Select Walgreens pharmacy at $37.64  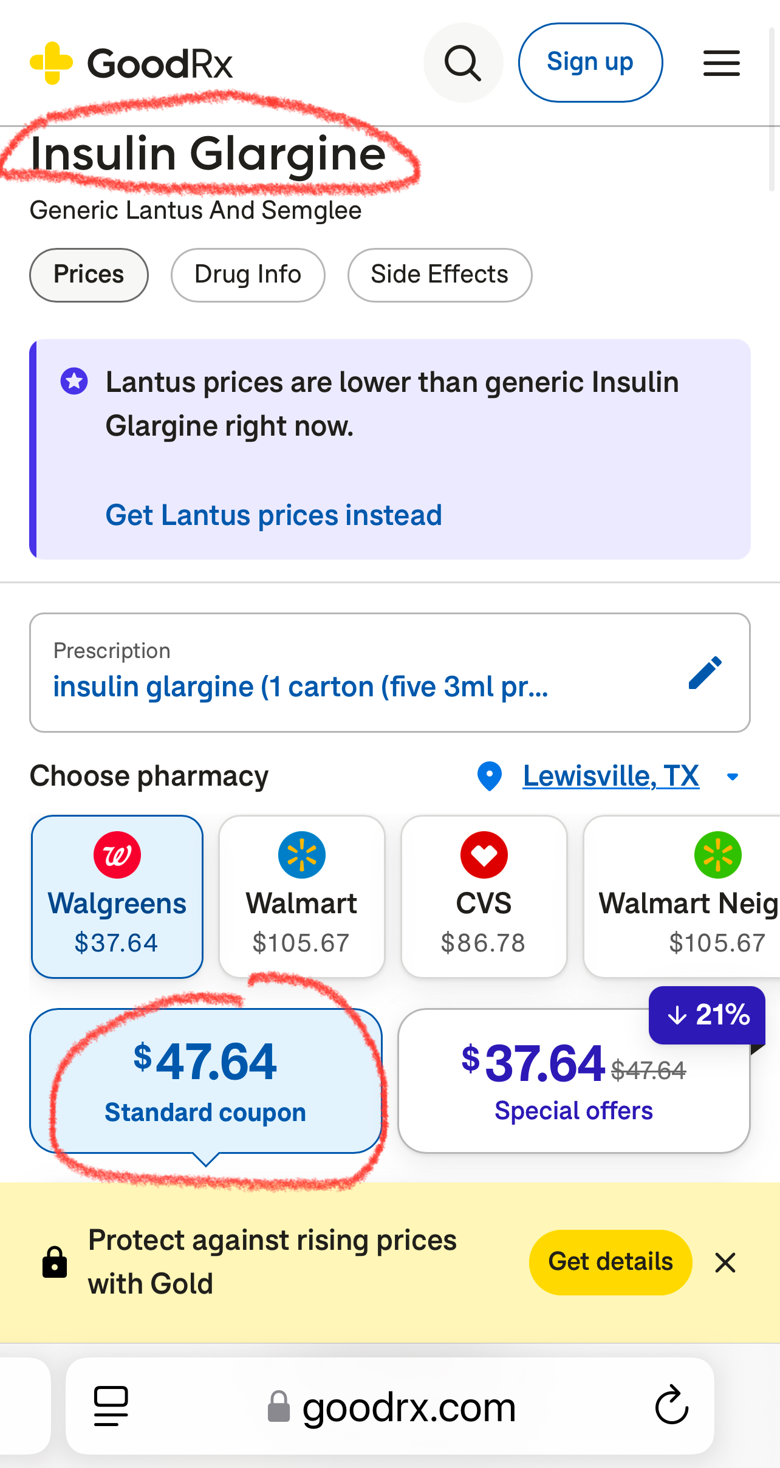[117, 896]
